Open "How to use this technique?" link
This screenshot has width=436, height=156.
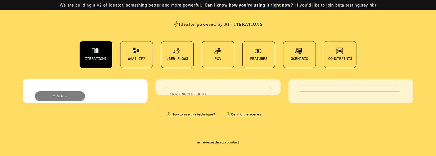[x=193, y=114]
